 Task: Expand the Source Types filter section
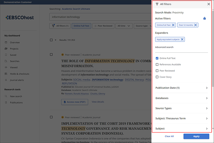click(181, 108)
